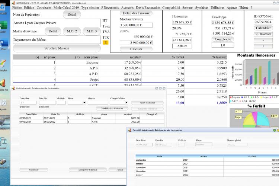279x186 pixels.
Task: Select échéancier row 01/10/2021 A.P.S.
Action: [92, 122]
